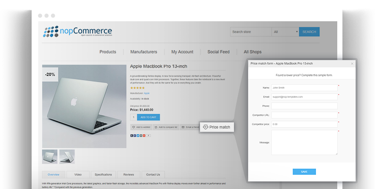The width and height of the screenshot is (375, 189).
Task: Switch to the Reviews tab
Action: pos(128,174)
